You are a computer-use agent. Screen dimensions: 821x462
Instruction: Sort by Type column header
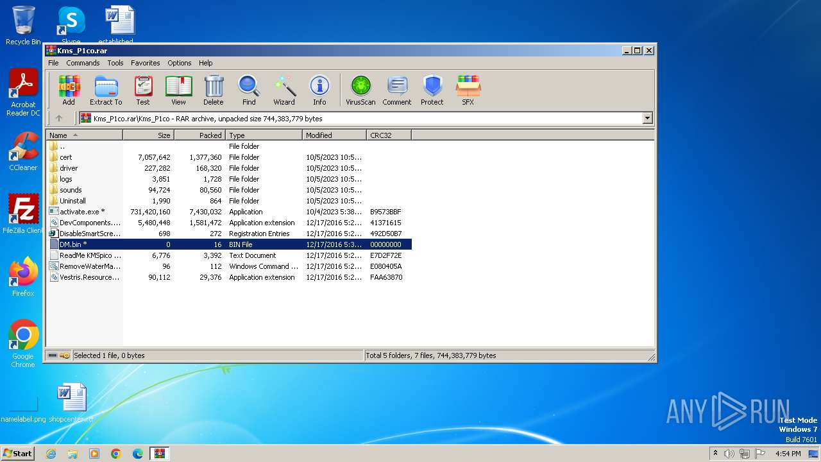click(264, 135)
